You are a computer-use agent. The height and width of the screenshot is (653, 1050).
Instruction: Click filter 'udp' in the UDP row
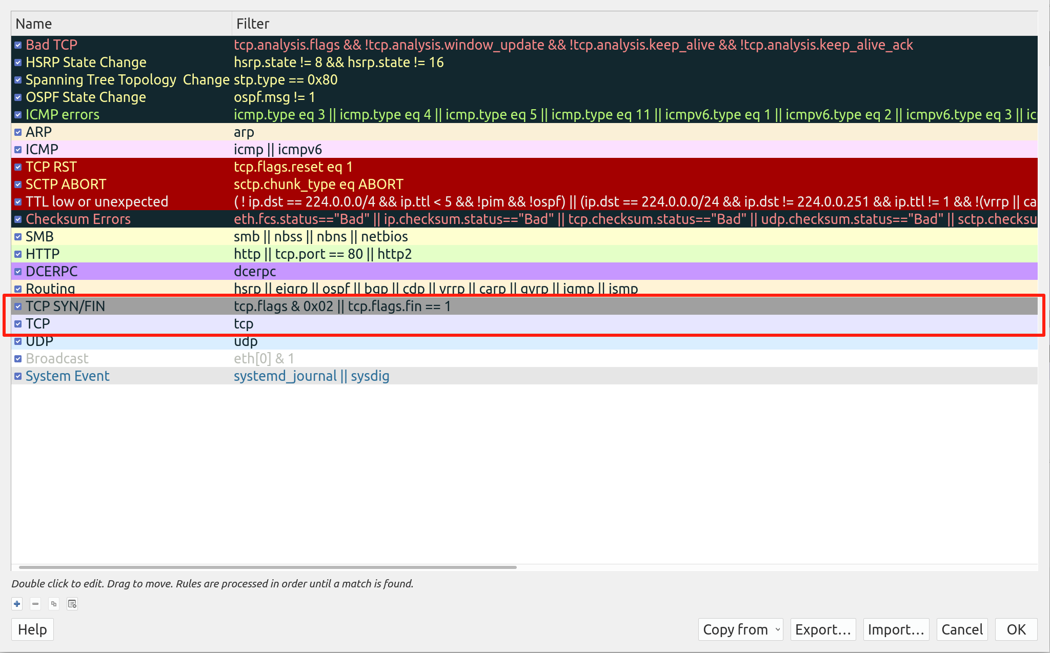pos(246,341)
